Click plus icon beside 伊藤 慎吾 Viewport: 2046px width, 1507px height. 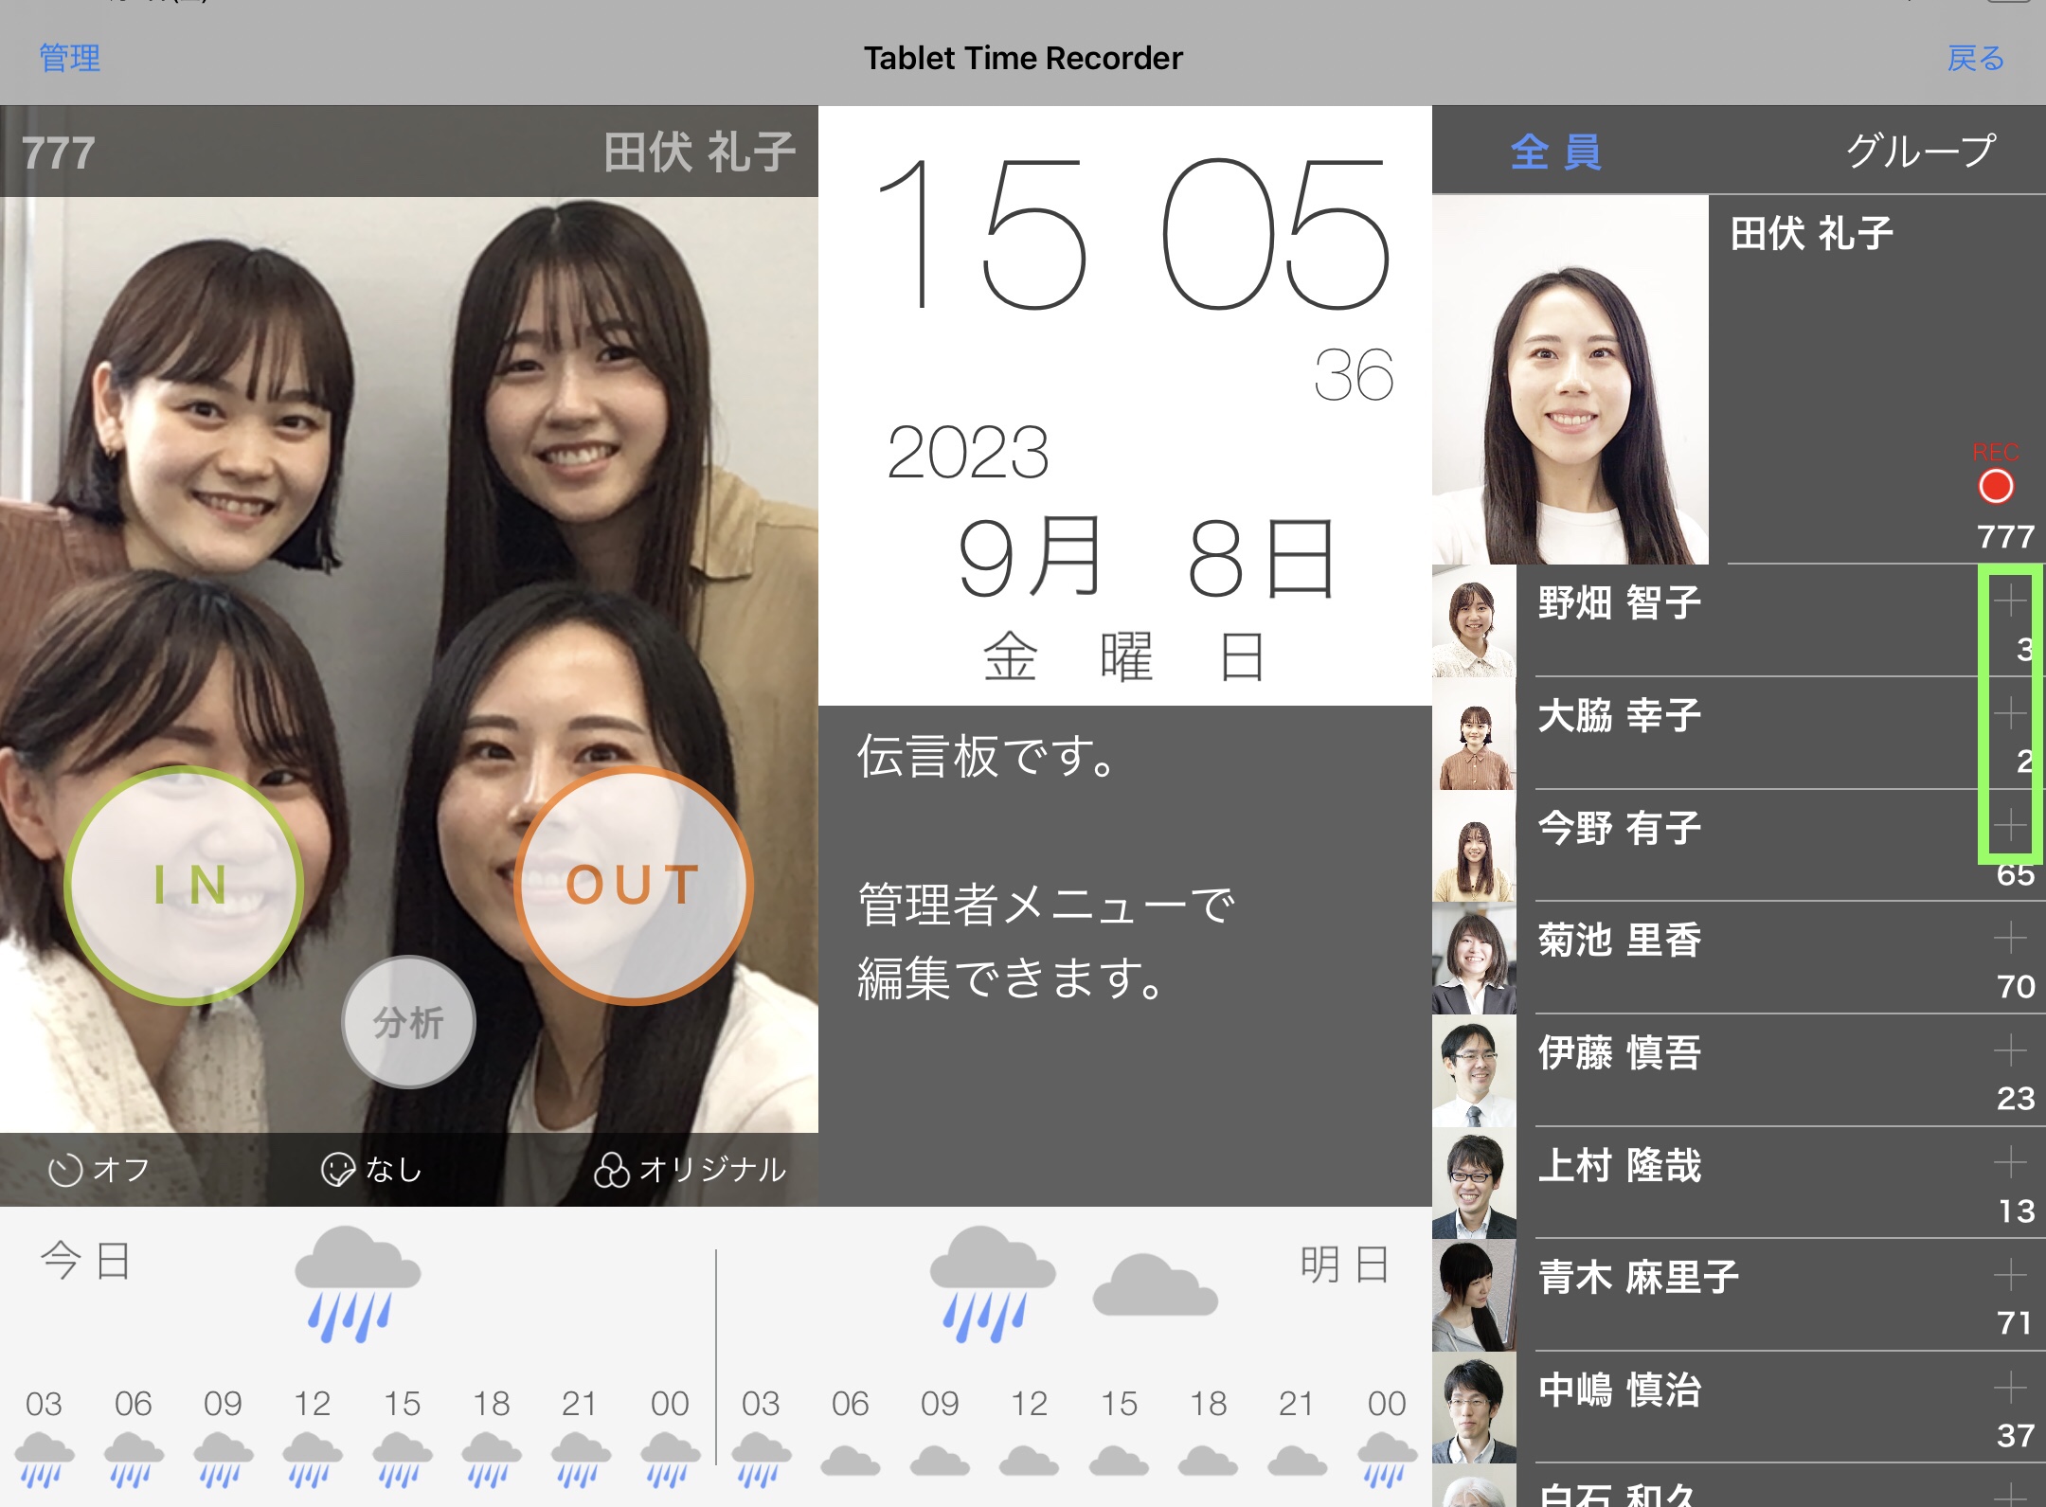(2009, 1050)
